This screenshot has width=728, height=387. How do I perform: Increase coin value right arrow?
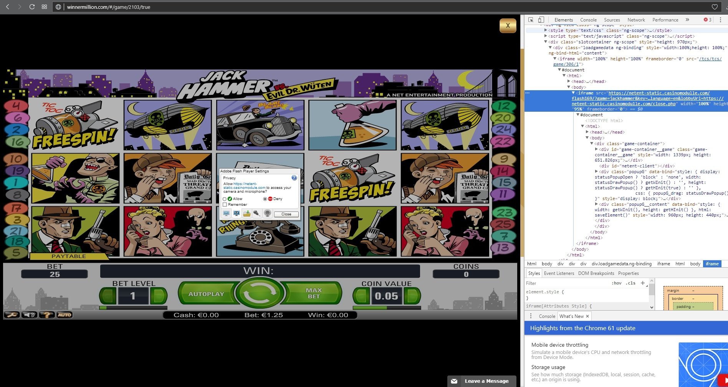[x=412, y=296]
